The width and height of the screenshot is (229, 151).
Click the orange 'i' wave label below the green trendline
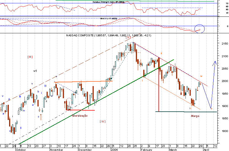point(142,80)
